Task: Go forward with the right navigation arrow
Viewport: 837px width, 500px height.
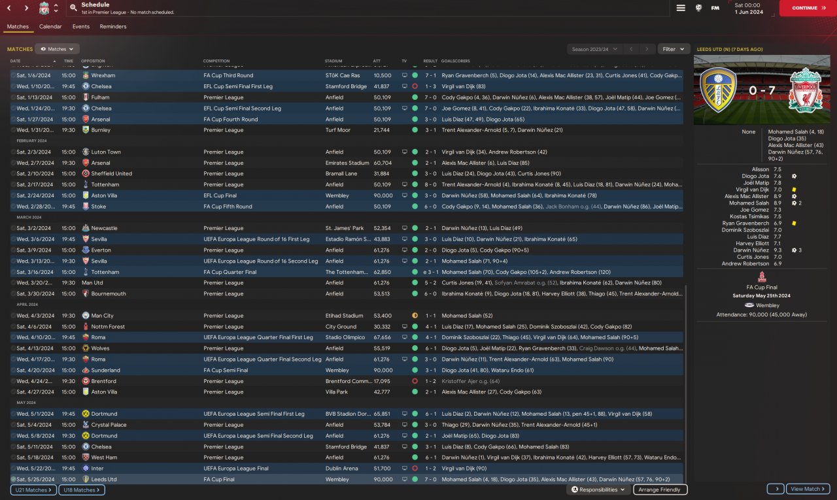Action: (26, 8)
